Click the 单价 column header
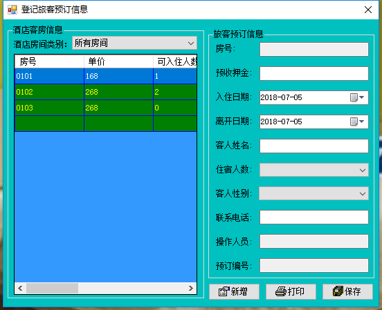The width and height of the screenshot is (382, 310). tap(118, 61)
